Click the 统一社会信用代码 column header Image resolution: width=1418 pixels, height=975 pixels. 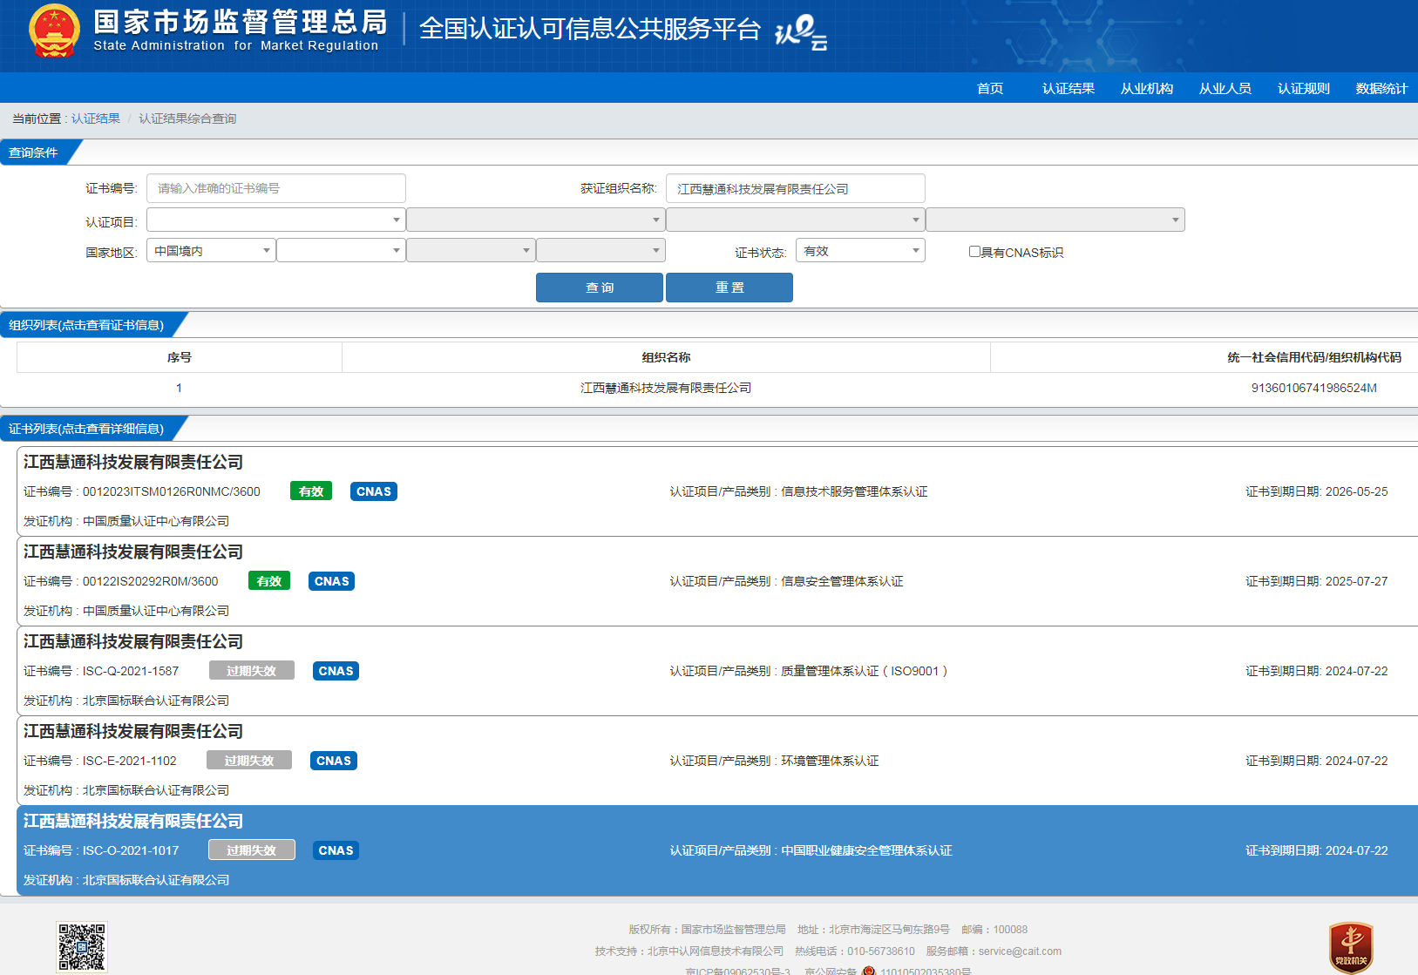point(1314,357)
